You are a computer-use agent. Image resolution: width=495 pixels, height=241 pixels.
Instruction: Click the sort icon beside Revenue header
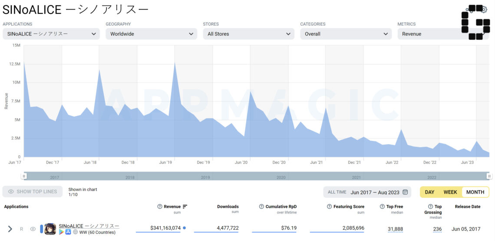click(185, 207)
